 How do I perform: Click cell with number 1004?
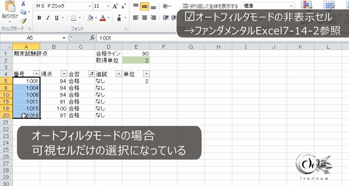click(26, 88)
